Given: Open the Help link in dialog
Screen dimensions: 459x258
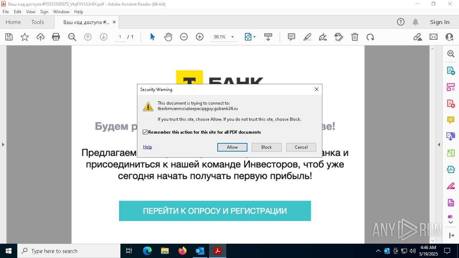Looking at the screenshot, I should tap(147, 147).
